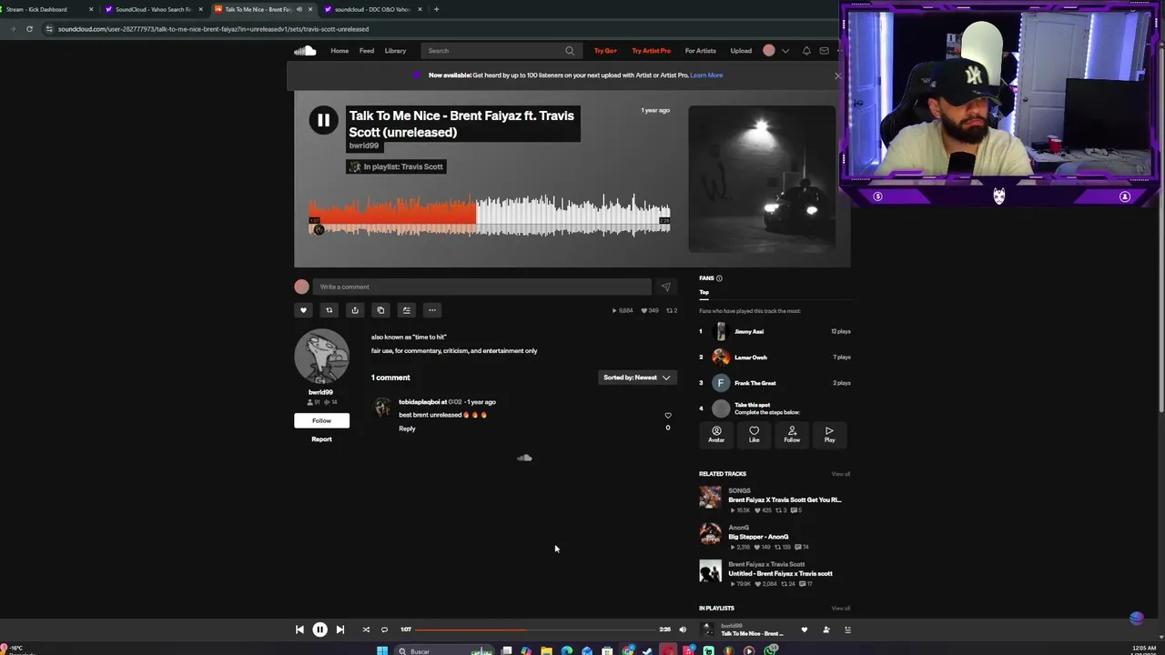Toggle repeat in player bar

pos(384,630)
